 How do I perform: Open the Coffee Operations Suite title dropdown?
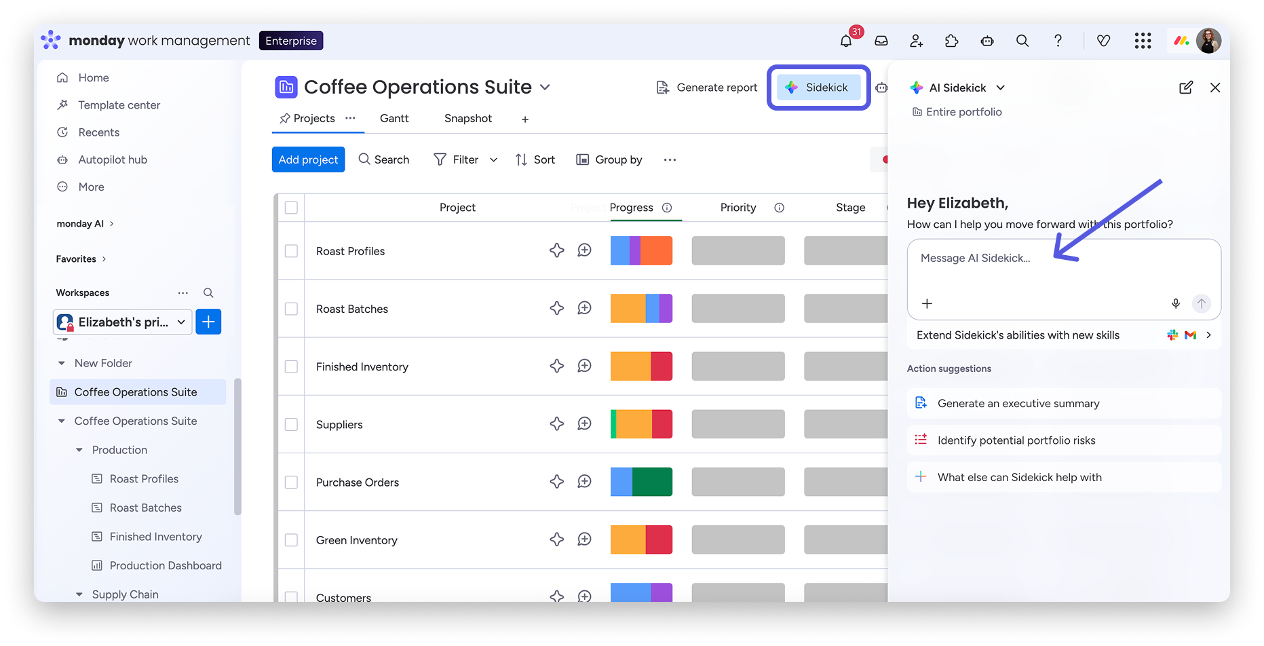point(545,88)
